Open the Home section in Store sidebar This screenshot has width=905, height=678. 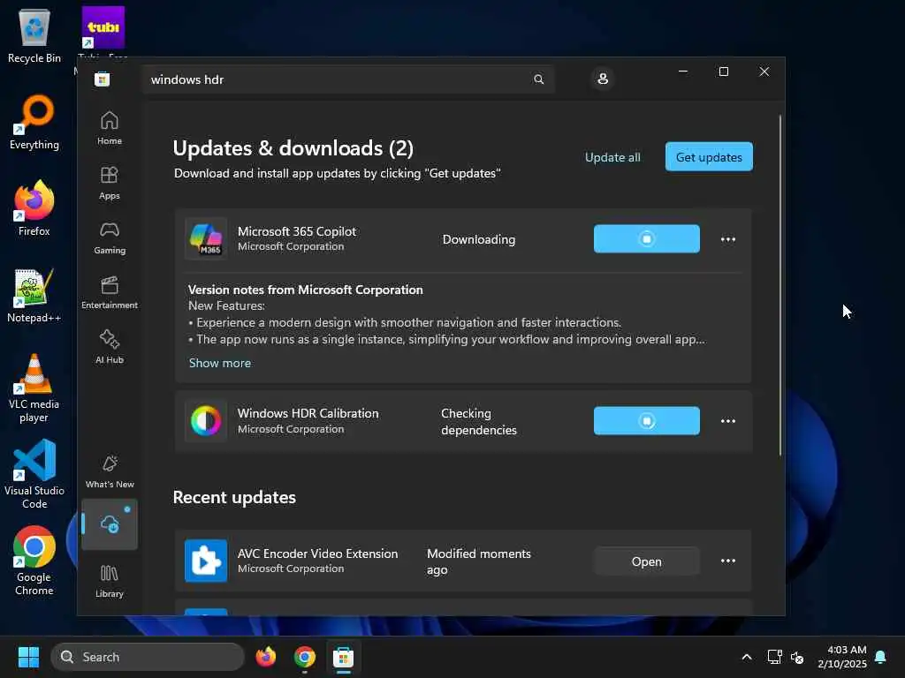click(109, 128)
